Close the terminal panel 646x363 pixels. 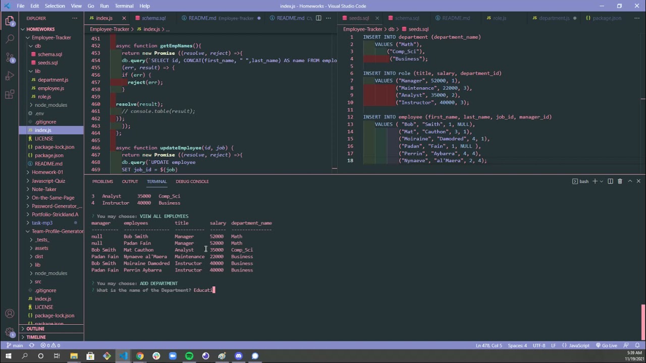point(638,181)
